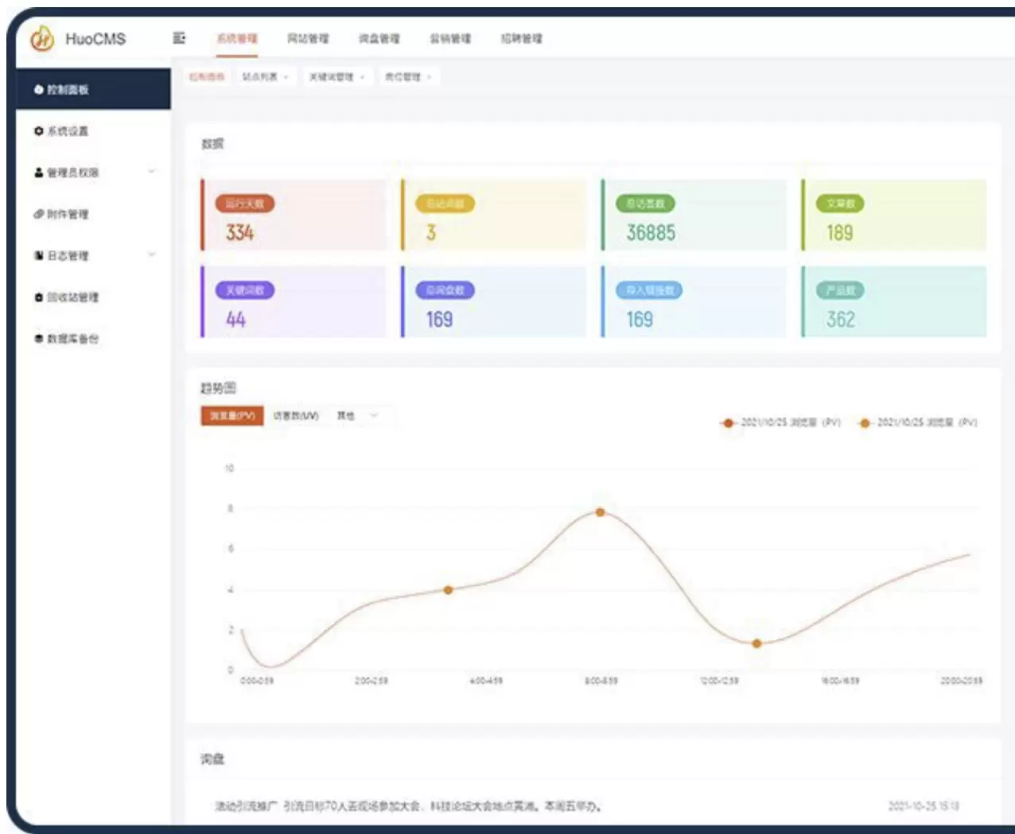
Task: Open the inquiry entry about 70人 conference
Action: tap(408, 806)
